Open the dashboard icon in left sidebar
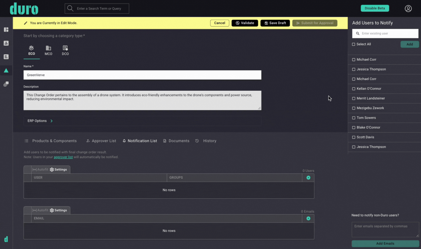Image resolution: width=421 pixels, height=249 pixels. (6, 29)
